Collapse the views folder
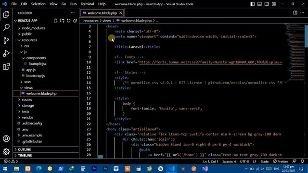The width and height of the screenshot is (308, 173). (x=46, y=87)
